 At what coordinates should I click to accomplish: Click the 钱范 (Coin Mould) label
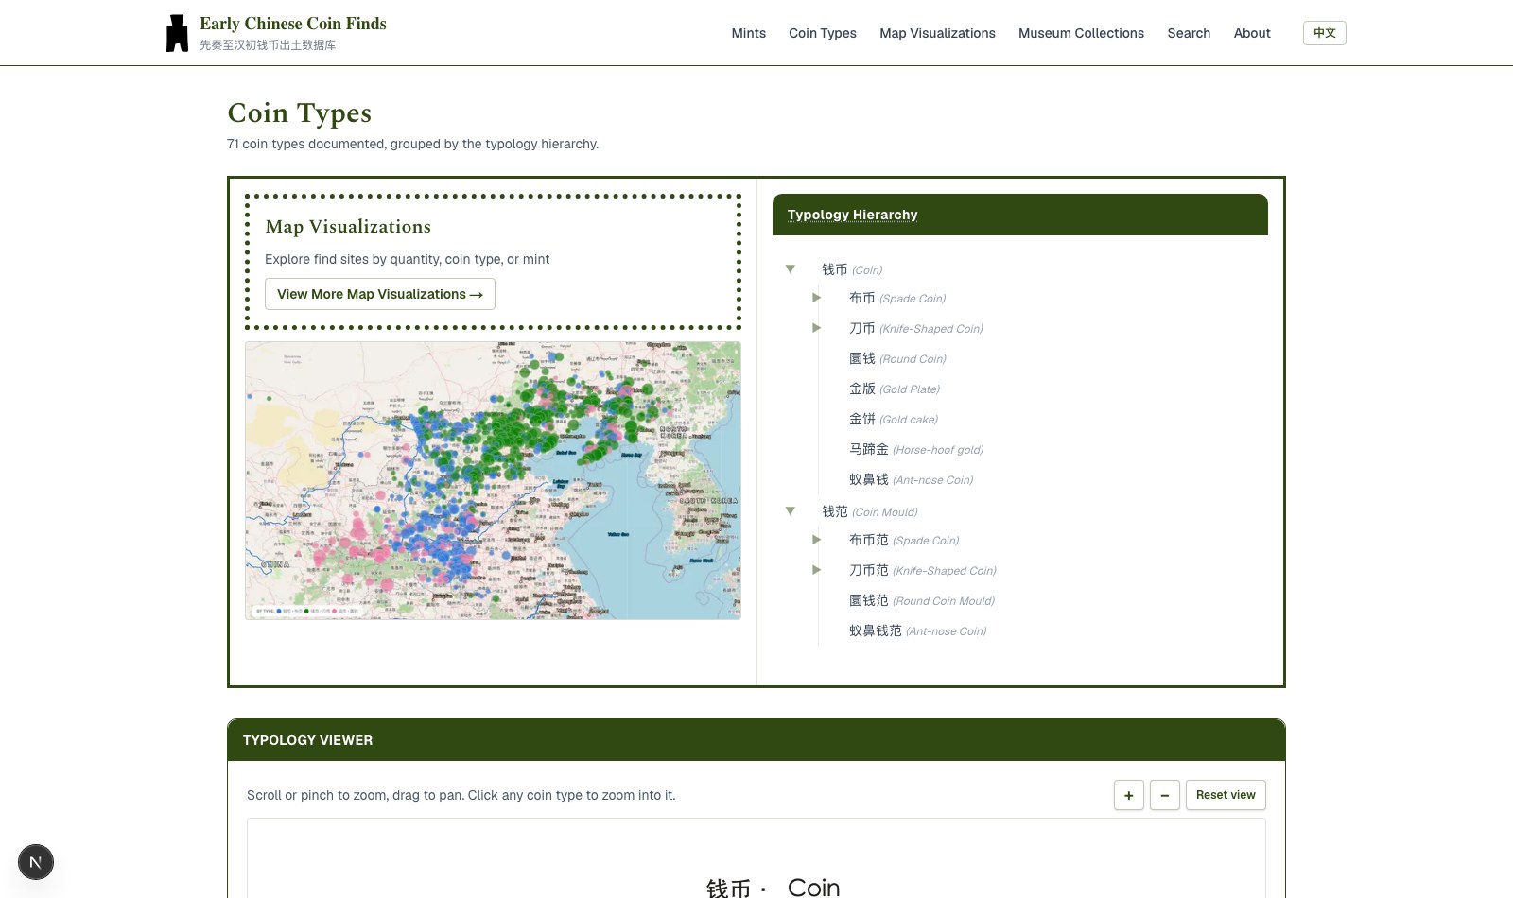click(x=870, y=511)
